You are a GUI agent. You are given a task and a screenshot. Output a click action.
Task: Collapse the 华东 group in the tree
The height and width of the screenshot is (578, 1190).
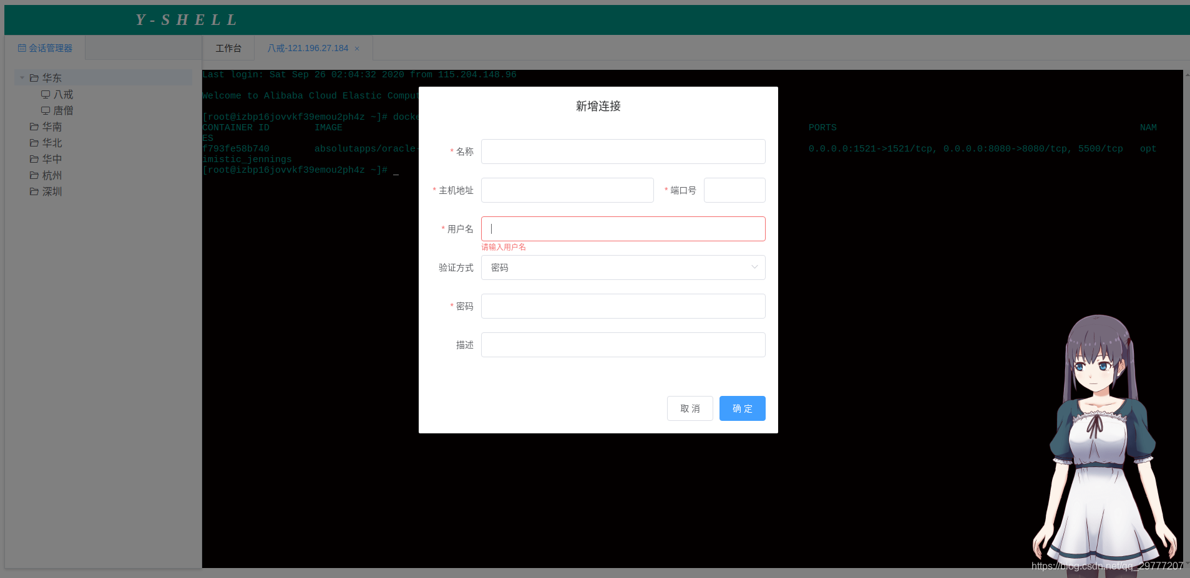(22, 77)
